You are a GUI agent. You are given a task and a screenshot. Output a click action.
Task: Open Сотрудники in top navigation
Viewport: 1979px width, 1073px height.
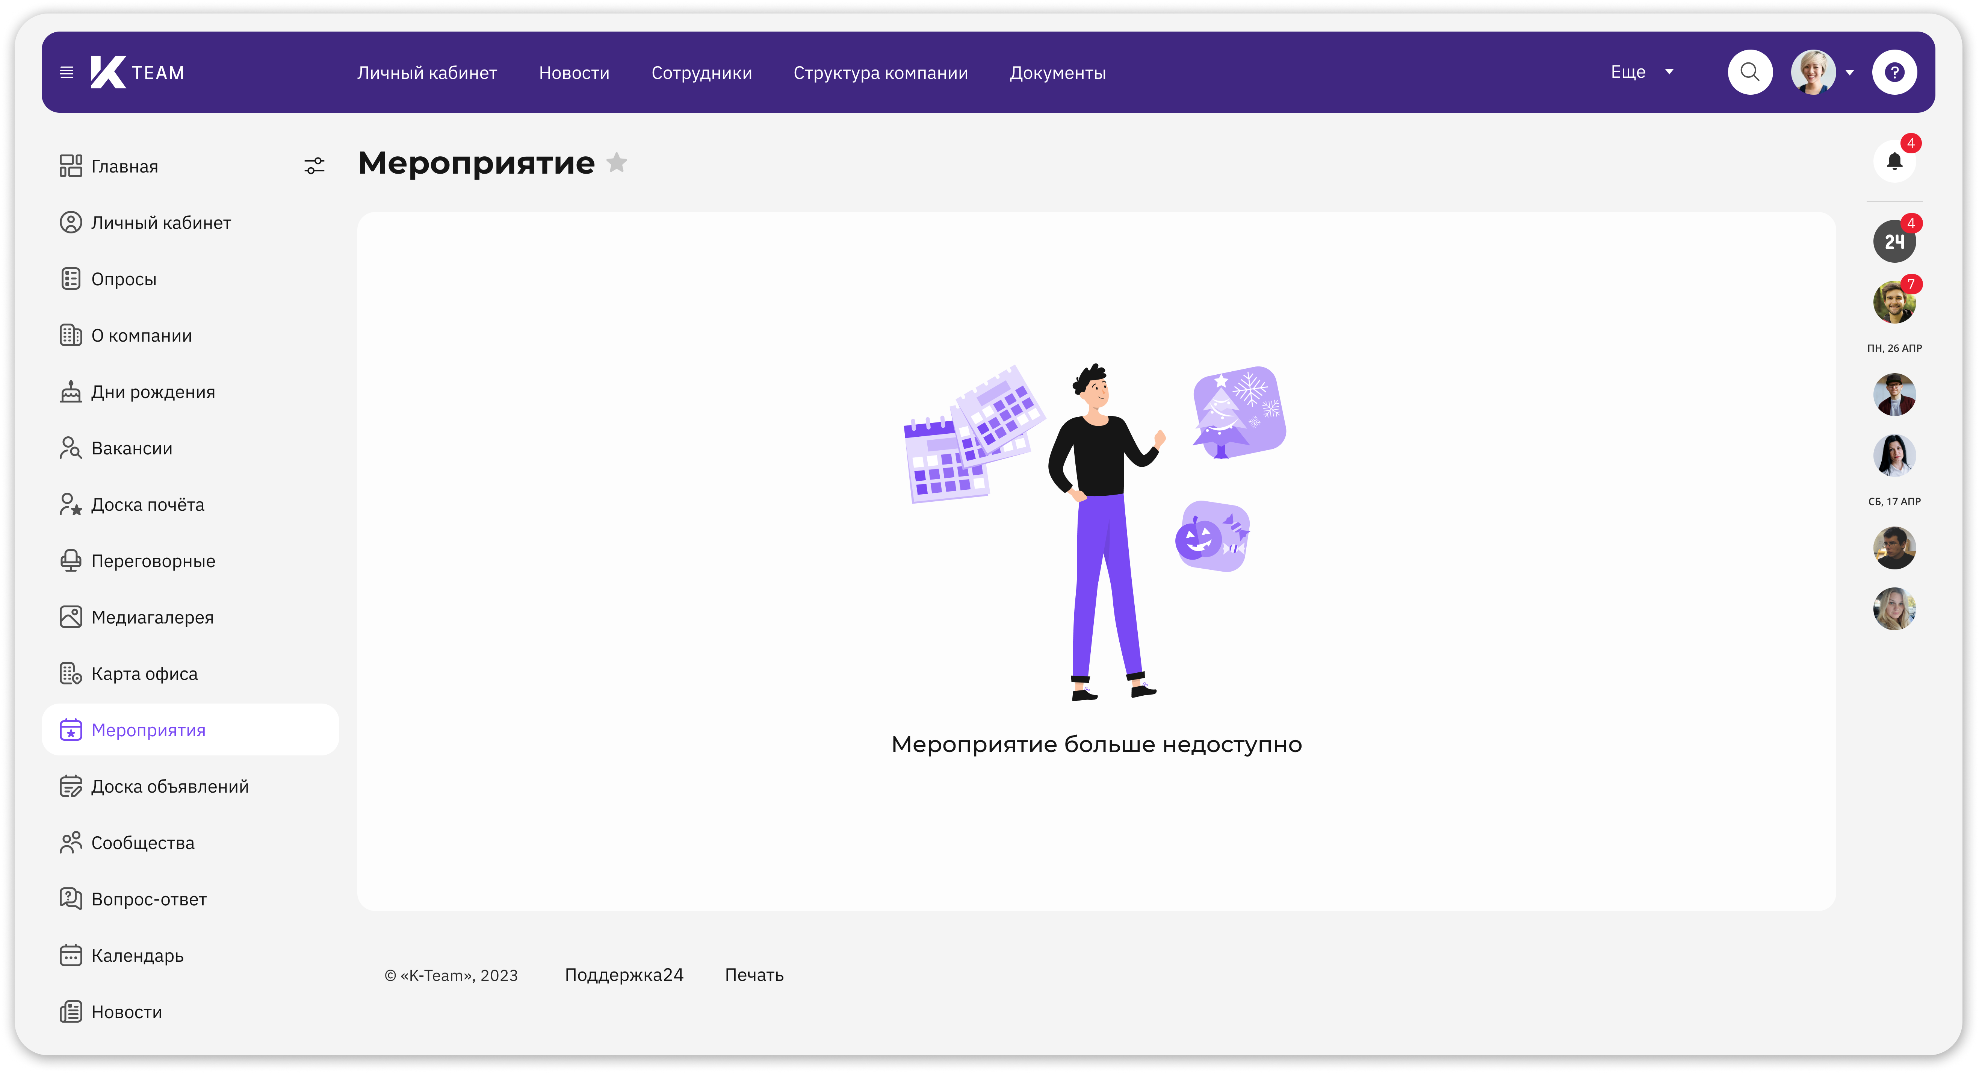coord(701,73)
